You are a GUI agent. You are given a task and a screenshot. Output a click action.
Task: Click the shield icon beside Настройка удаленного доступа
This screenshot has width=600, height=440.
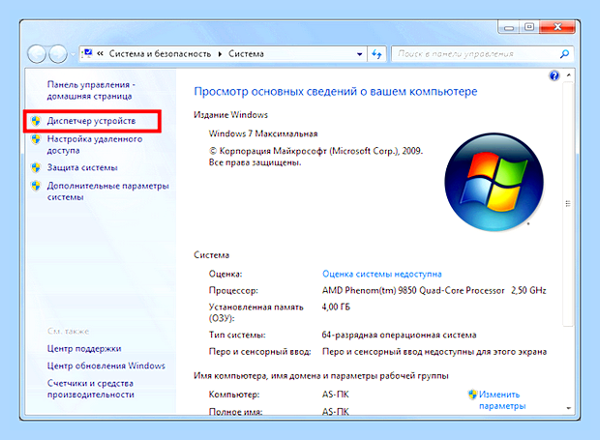click(36, 138)
